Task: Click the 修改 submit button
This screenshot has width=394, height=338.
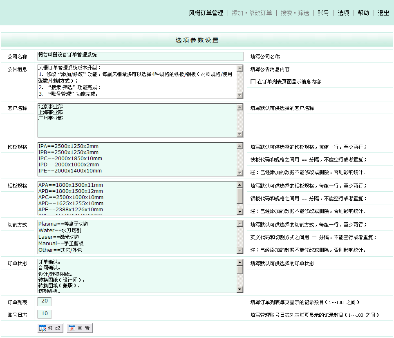Action: click(x=50, y=328)
